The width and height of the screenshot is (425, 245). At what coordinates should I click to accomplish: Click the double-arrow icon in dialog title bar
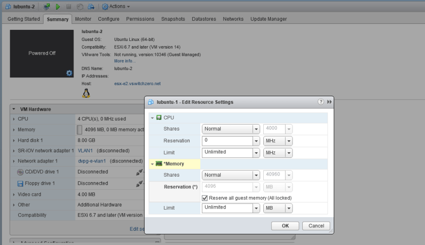[329, 102]
